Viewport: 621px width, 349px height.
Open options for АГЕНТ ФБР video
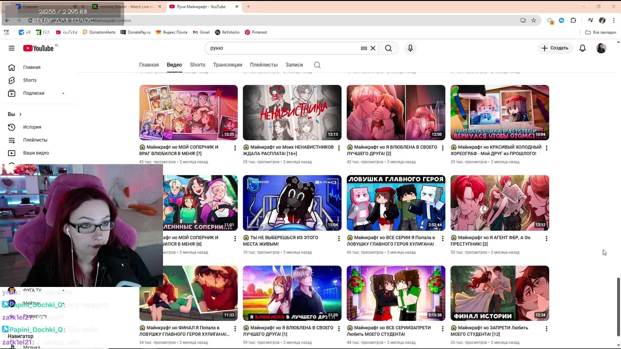[x=546, y=238]
